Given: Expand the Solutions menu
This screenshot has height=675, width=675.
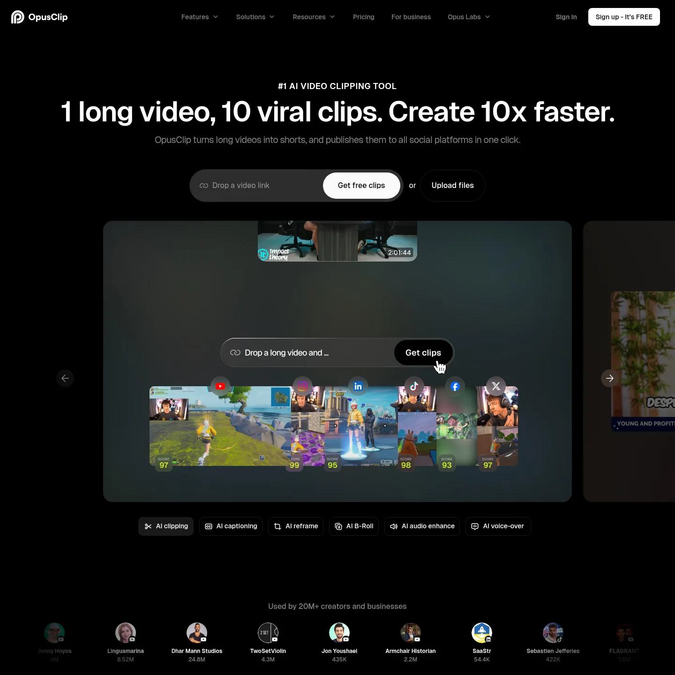Looking at the screenshot, I should coord(255,17).
